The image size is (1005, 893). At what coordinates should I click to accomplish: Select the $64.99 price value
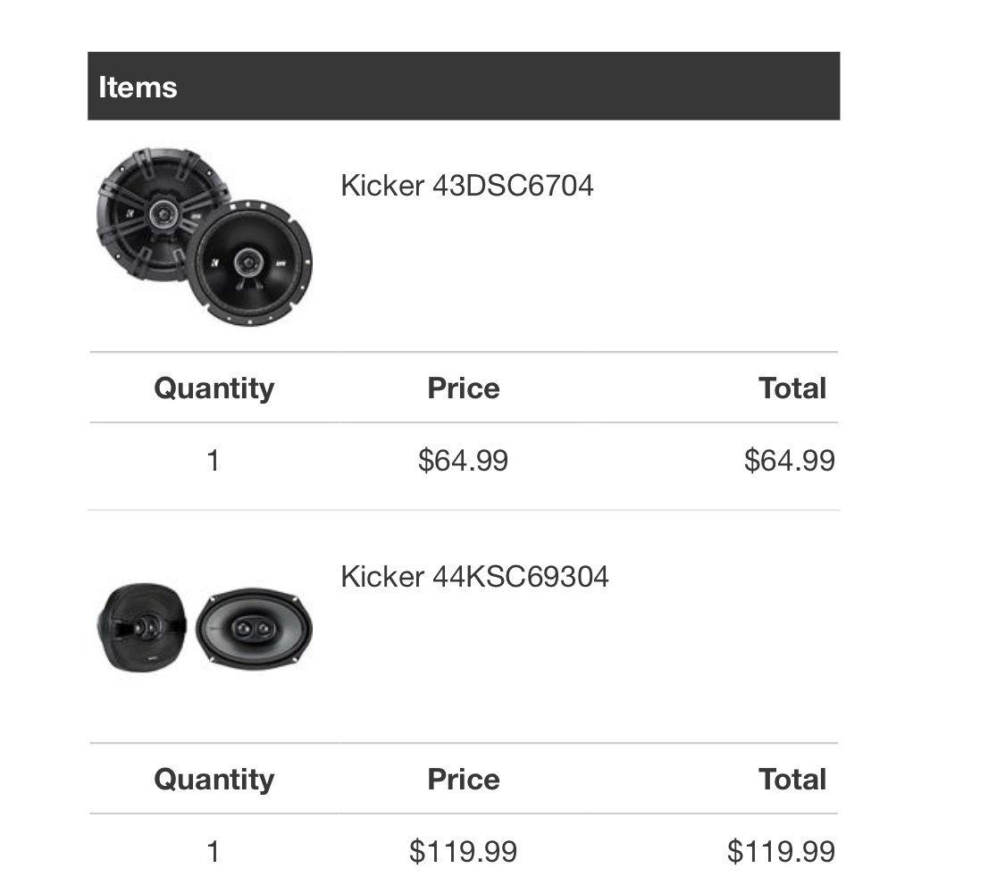463,461
